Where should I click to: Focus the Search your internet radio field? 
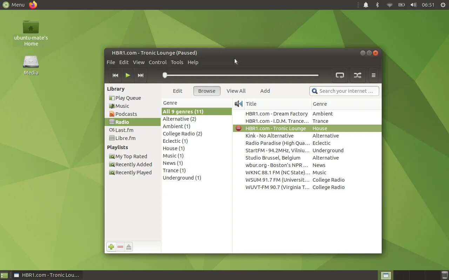344,91
